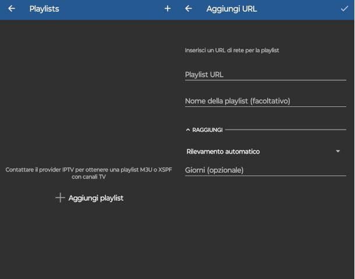
Task: Open the dropdown arrow for Rilevamento automatico
Action: tap(338, 152)
